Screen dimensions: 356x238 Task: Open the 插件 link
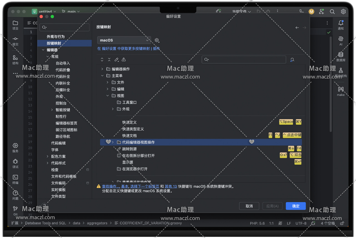click(x=156, y=49)
